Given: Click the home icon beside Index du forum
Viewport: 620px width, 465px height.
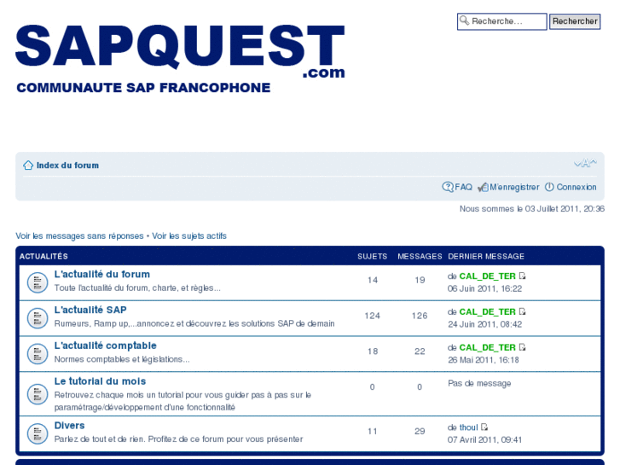Looking at the screenshot, I should 28,165.
